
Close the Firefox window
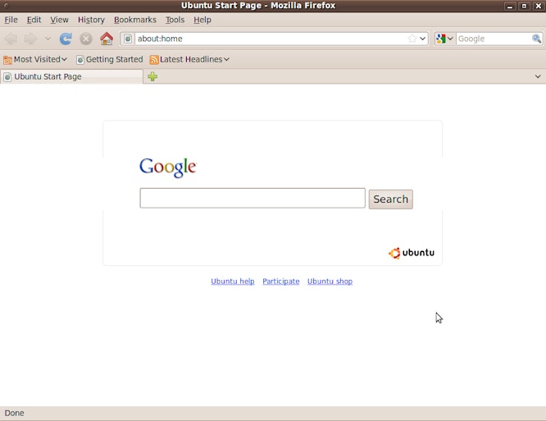(539, 6)
